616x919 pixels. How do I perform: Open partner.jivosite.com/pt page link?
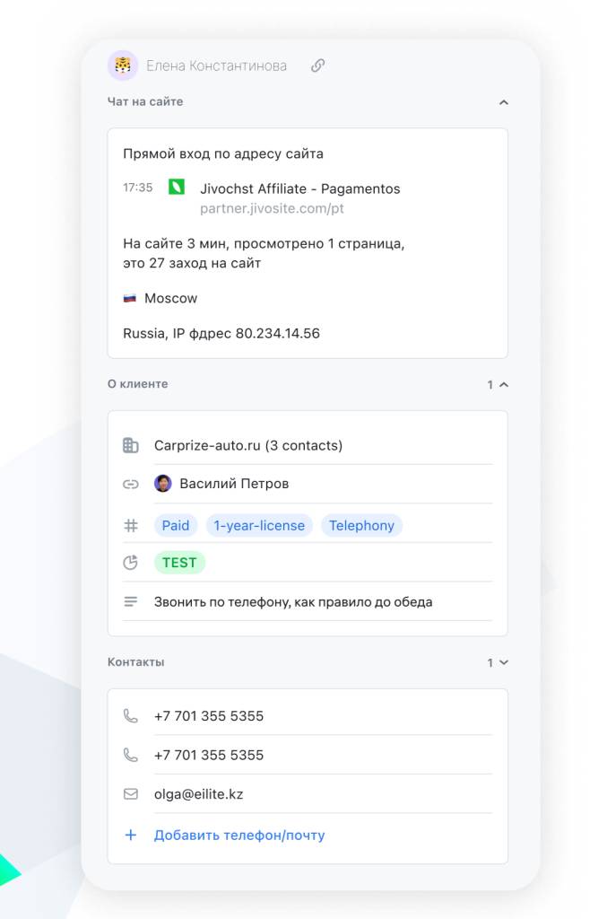point(272,208)
